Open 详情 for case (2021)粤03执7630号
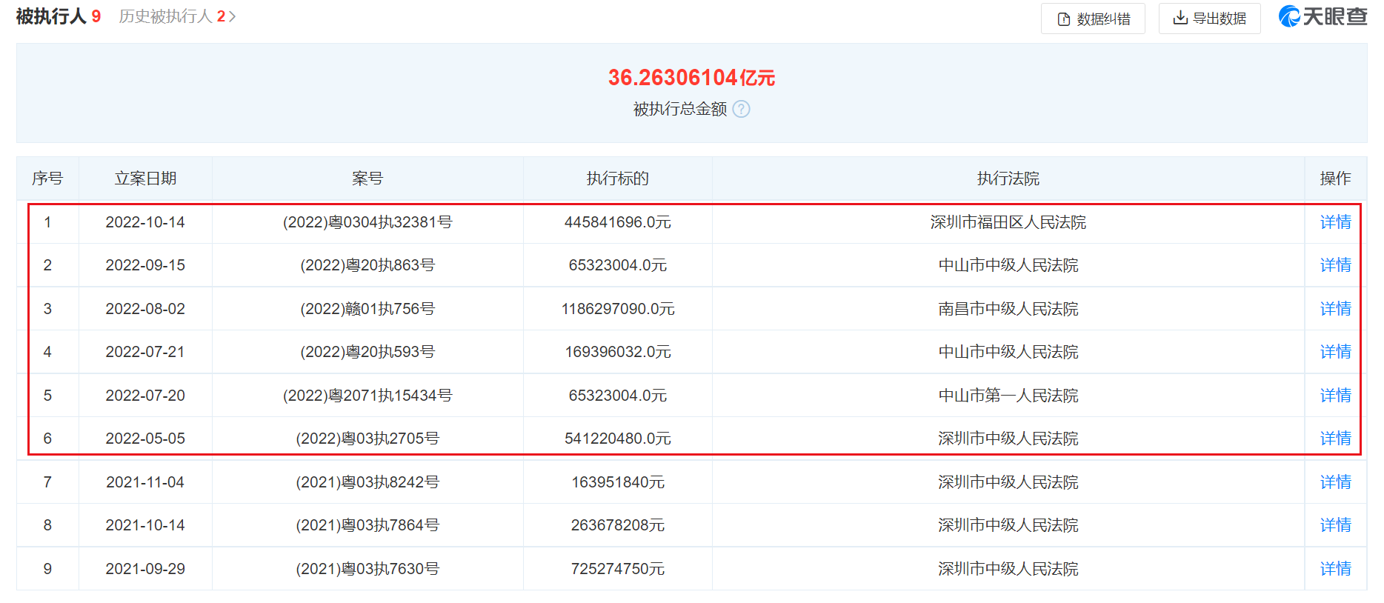This screenshot has height=603, width=1384. pyautogui.click(x=1335, y=569)
